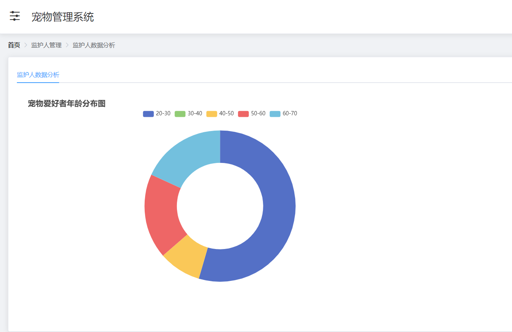Open 监护人管理 breadcrumb link

coord(46,45)
